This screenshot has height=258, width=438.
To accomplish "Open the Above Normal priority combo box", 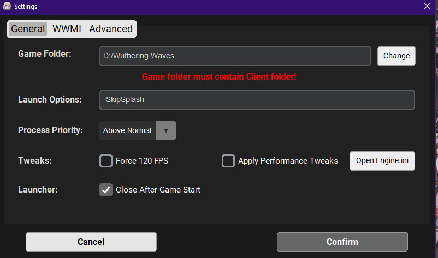I will (128, 130).
